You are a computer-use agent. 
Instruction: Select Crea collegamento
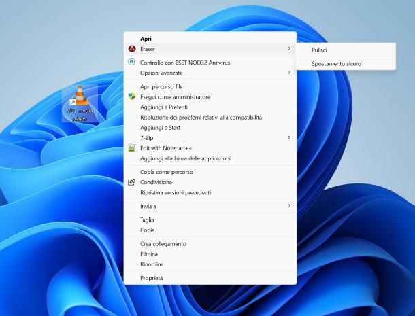210,244
